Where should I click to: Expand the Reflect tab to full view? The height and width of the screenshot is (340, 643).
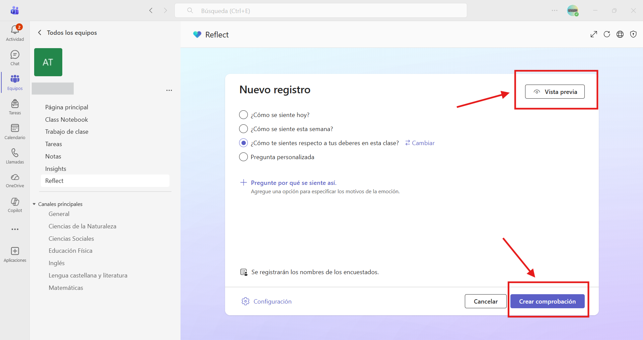594,34
